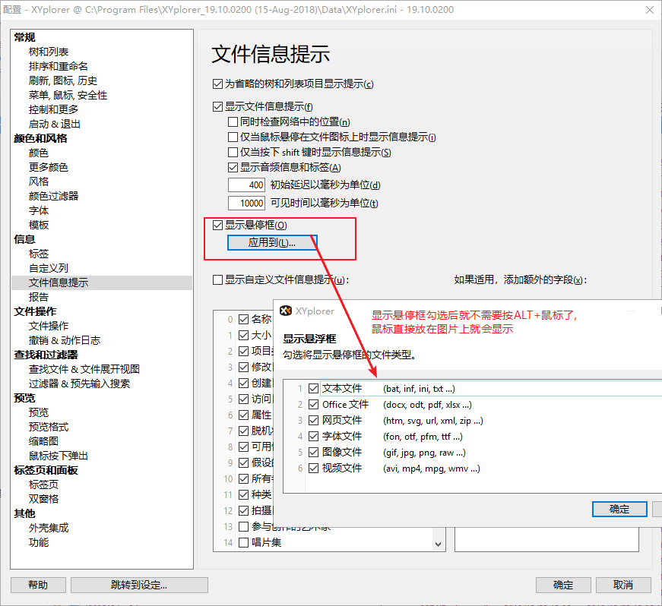Click the 400 milliseconds delay input field
The image size is (662, 606).
pos(247,185)
